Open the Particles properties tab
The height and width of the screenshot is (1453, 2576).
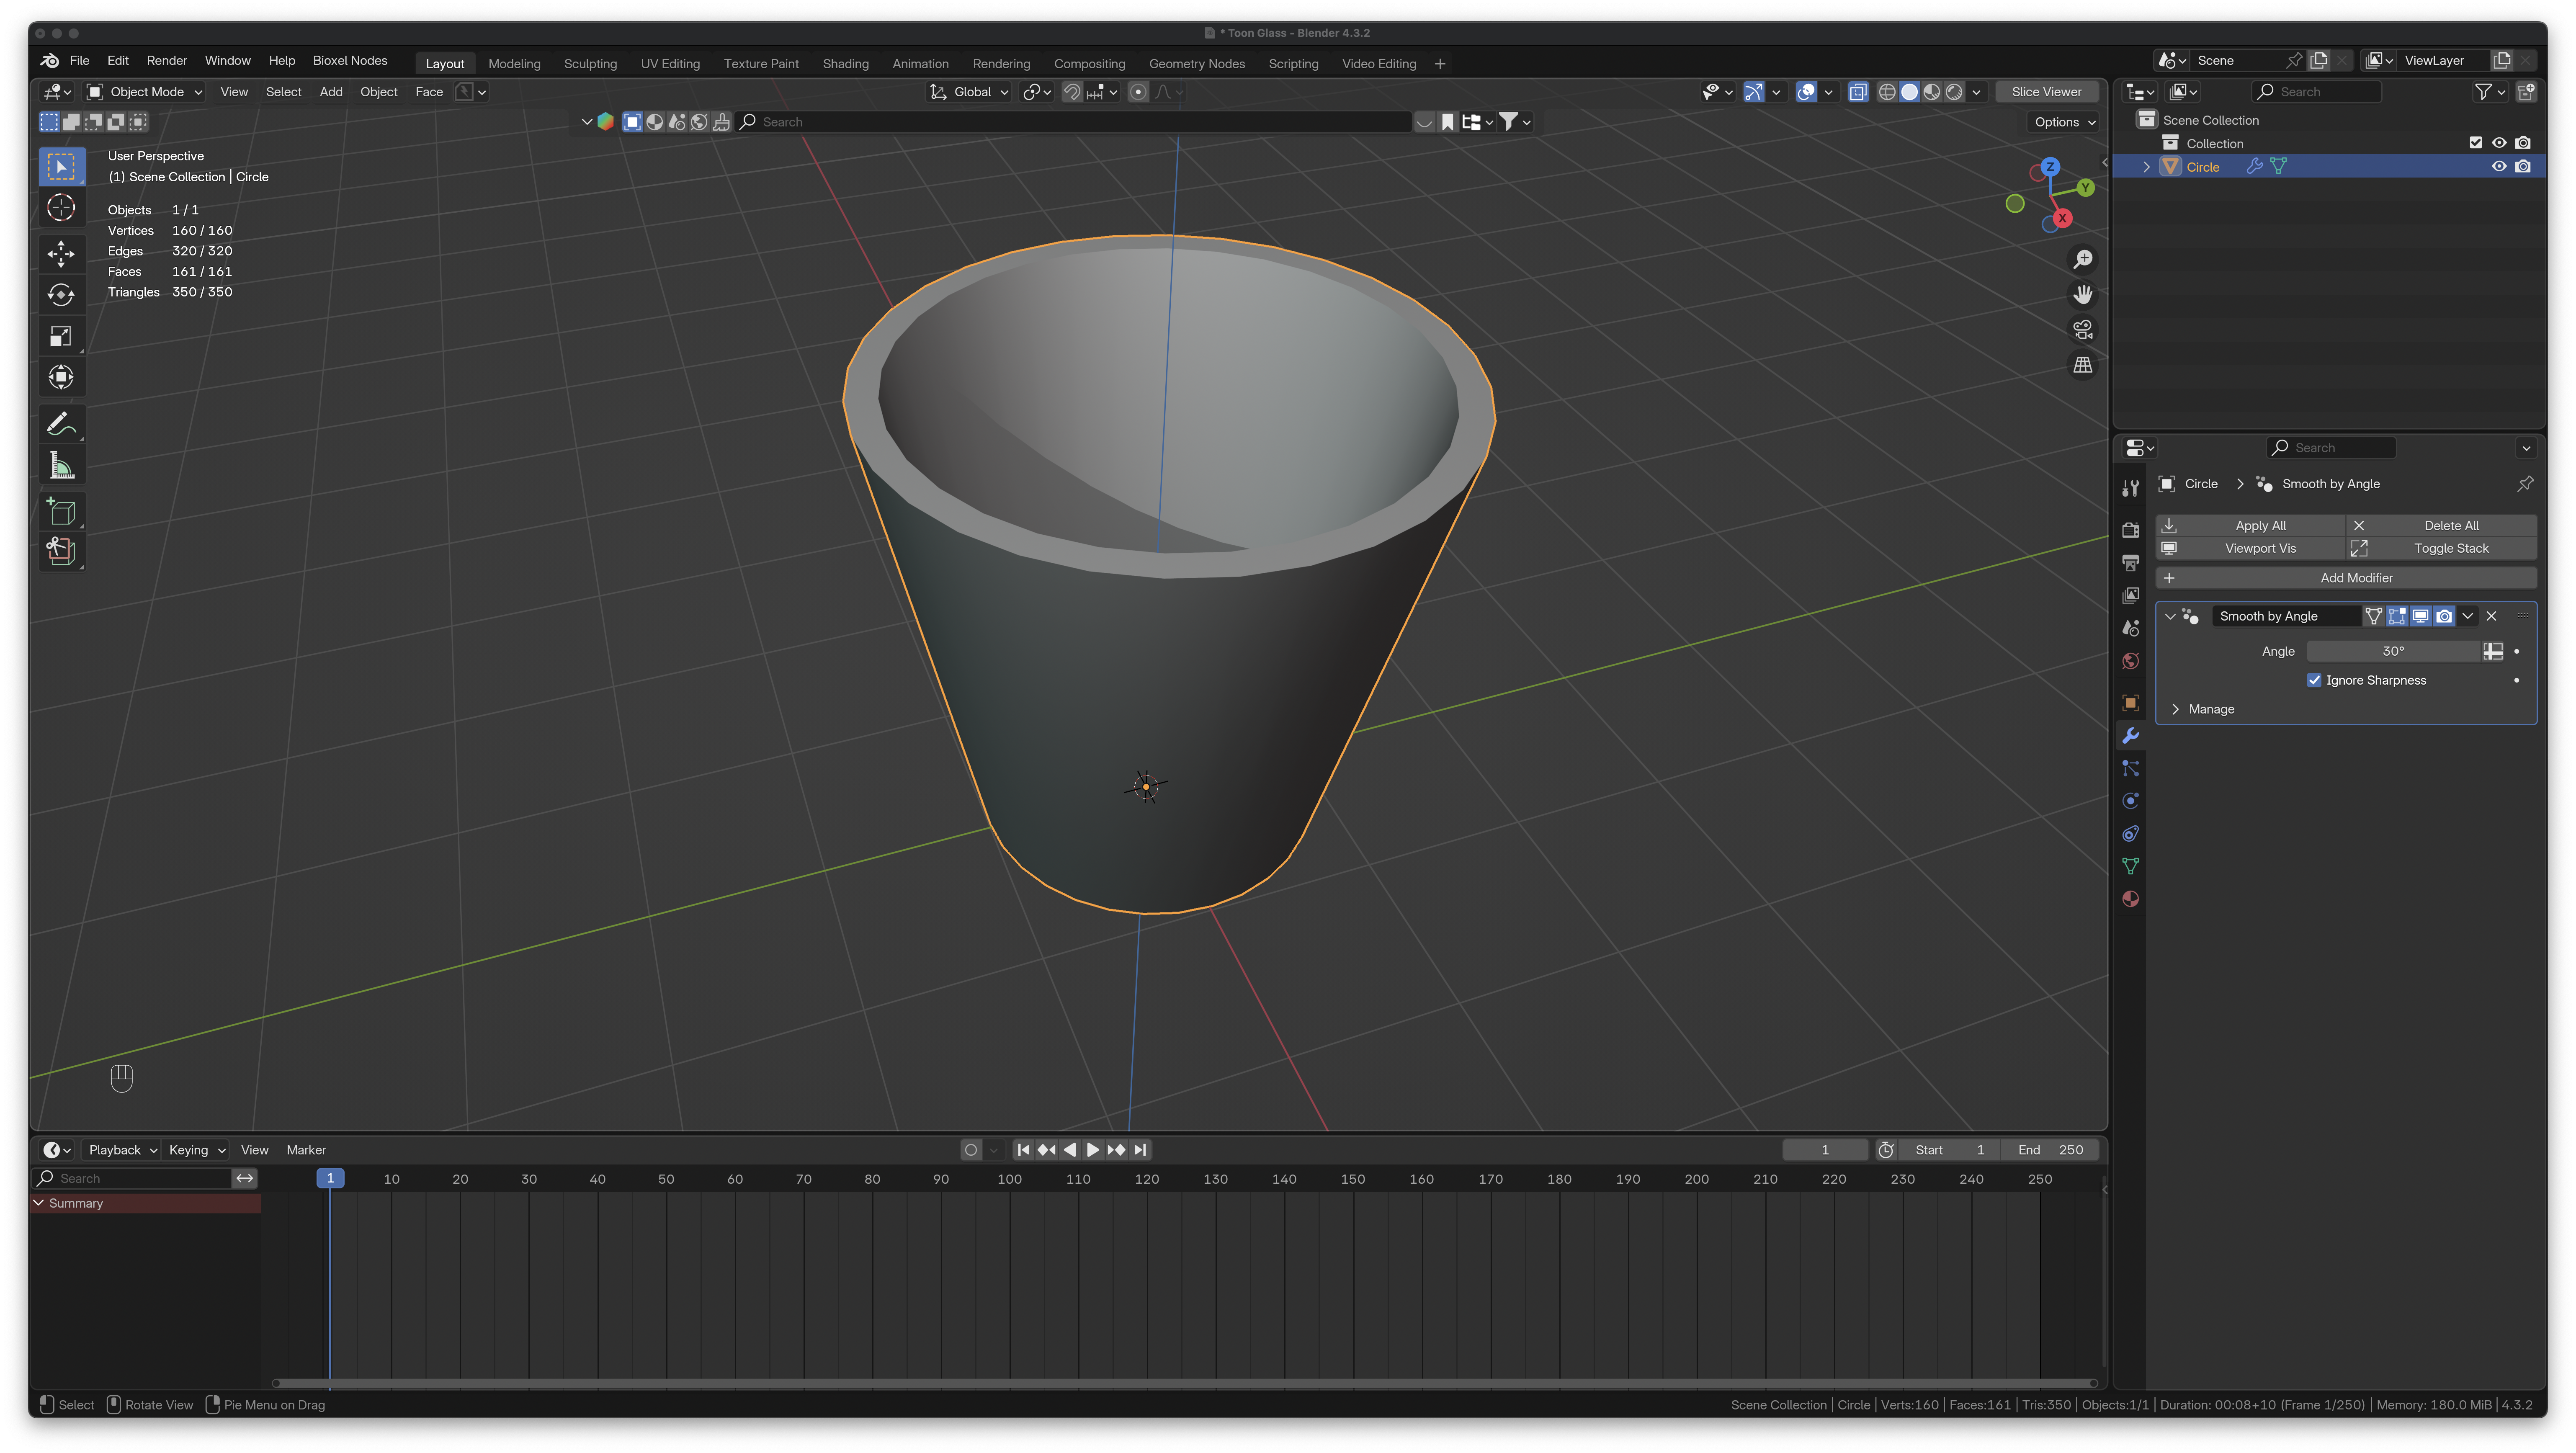2130,768
